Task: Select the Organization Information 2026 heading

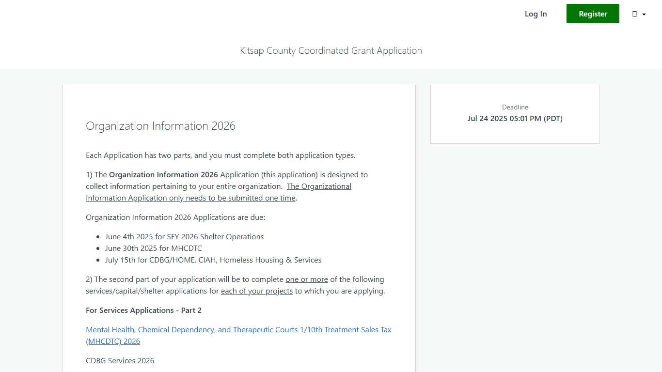Action: 160,126
